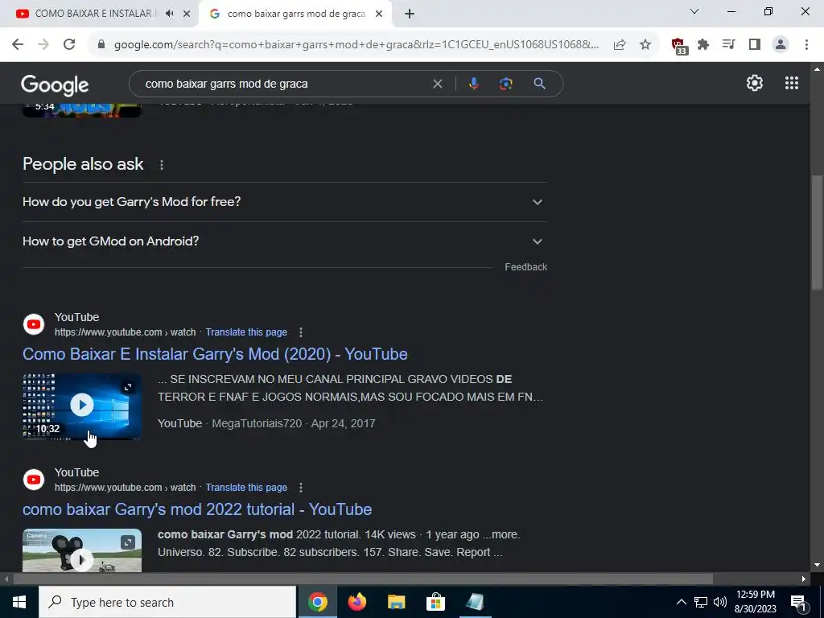Expand How do you get Garry's Mod for free

(x=284, y=202)
